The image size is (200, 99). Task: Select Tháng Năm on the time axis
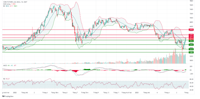point(55,92)
